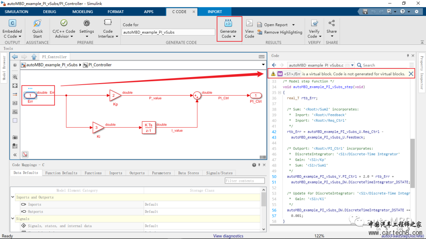426x239 pixels.
Task: Select the Discrete-Time Integrator block
Action: (149, 128)
